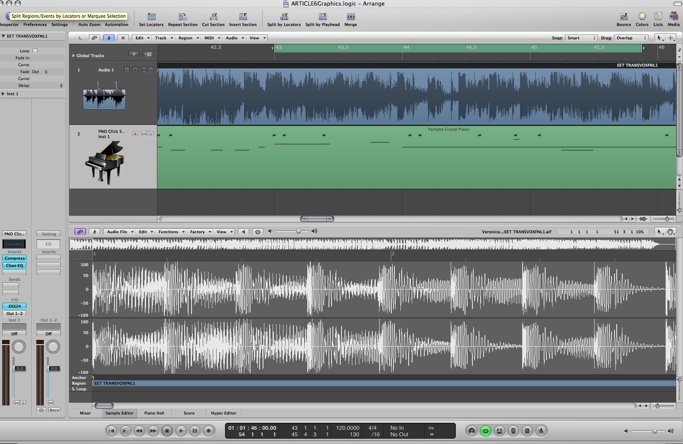Open the Arrange Edit dropdown menu
This screenshot has height=444, width=683.
click(142, 38)
